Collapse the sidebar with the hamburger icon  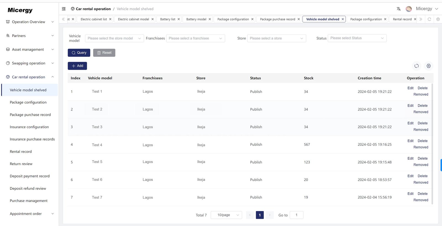(x=64, y=9)
